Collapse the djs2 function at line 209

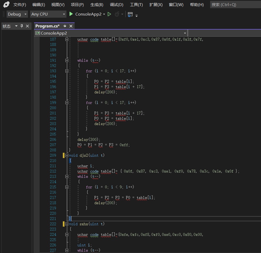coord(67,155)
